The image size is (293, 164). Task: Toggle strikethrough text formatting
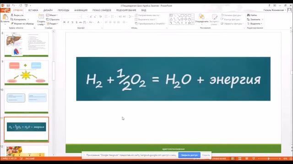(81, 22)
